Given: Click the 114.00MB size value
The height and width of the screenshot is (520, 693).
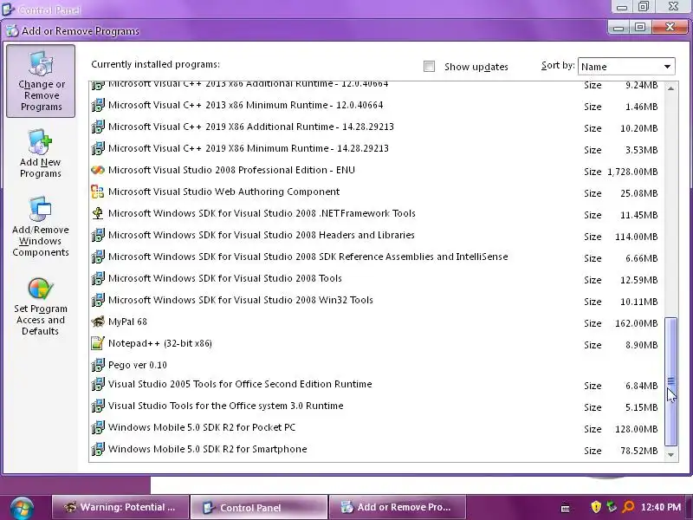Looking at the screenshot, I should [637, 237].
